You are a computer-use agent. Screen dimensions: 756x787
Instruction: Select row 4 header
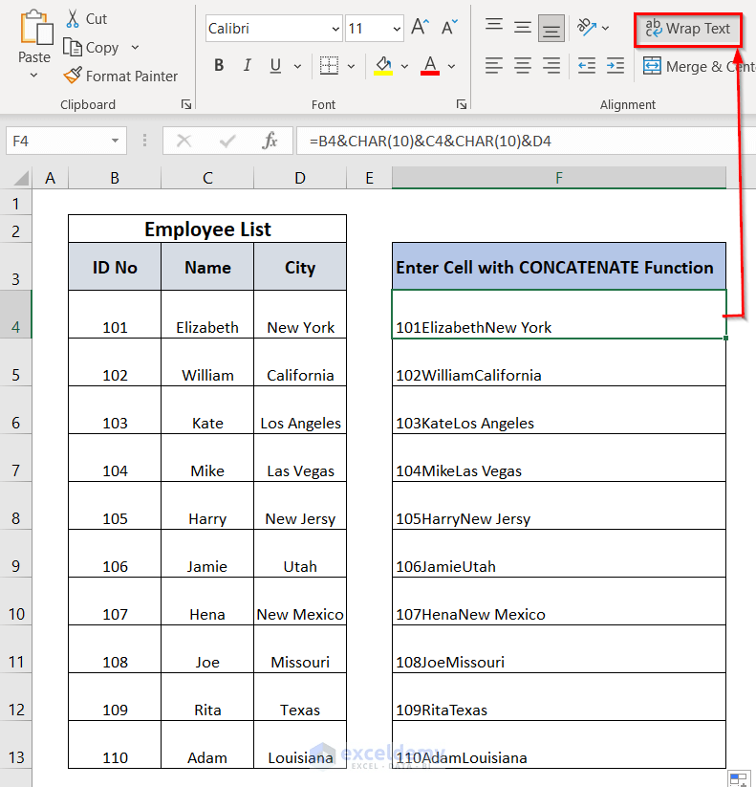16,315
